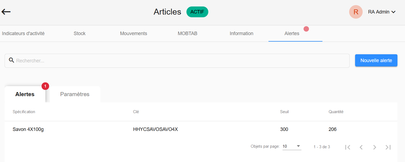Open the objects per page dropdown
405x162 pixels.
coord(291,146)
